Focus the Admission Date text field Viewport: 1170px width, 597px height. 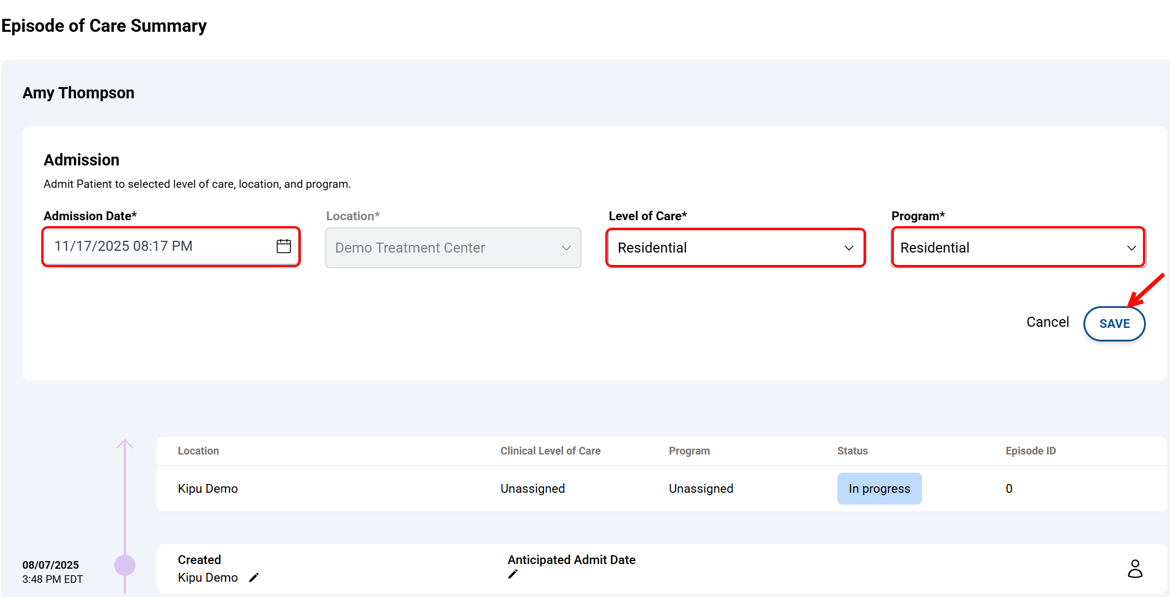(159, 246)
